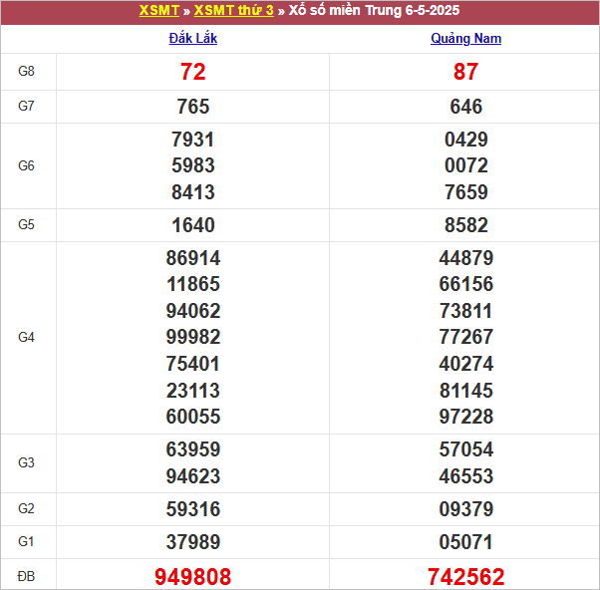Click the ĐB row label
This screenshot has width=600, height=590.
26,576
